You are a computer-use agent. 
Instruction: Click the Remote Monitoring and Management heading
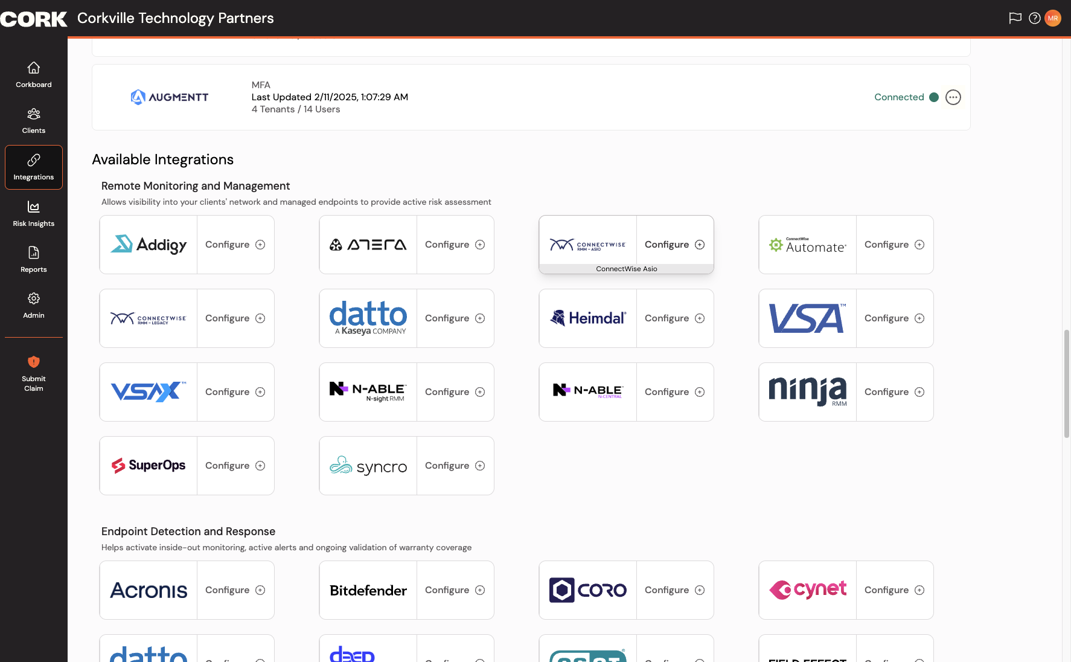pos(196,186)
